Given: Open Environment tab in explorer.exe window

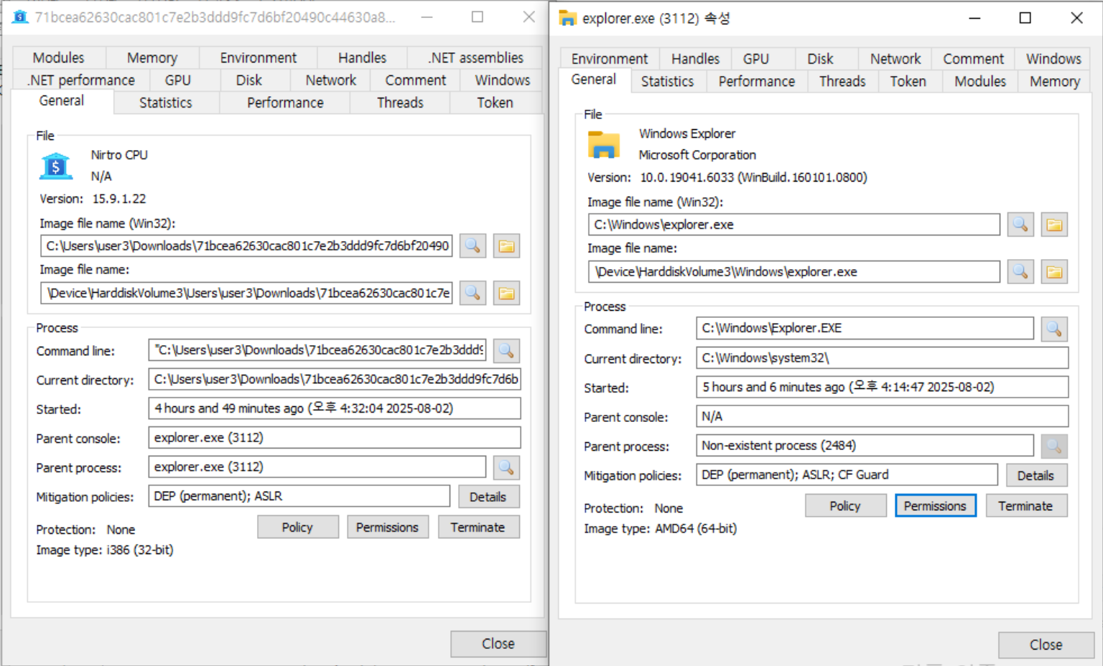Looking at the screenshot, I should (x=610, y=59).
